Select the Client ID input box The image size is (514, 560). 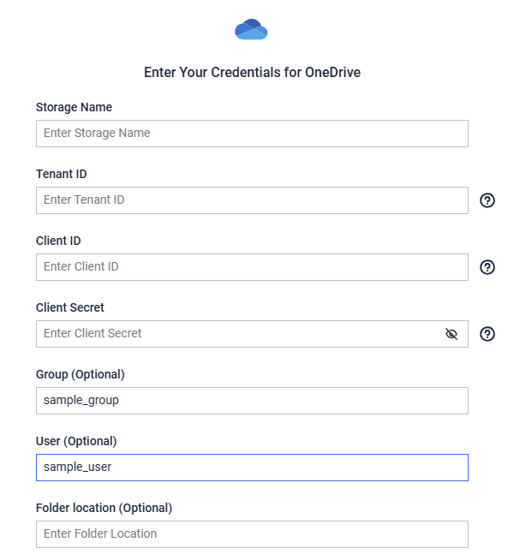pyautogui.click(x=252, y=267)
